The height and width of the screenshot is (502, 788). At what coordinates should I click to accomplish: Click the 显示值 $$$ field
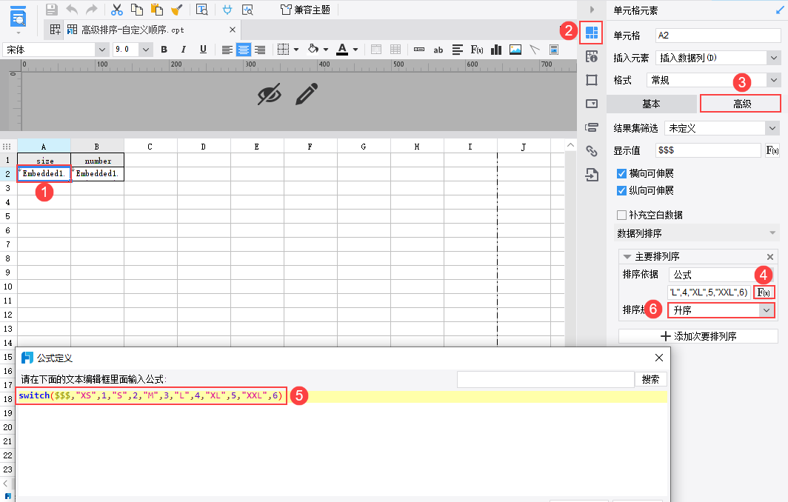tap(708, 150)
